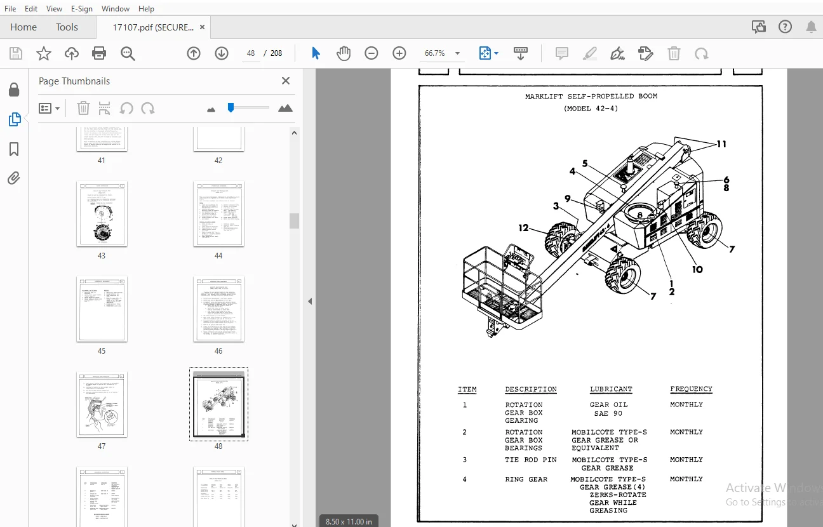Image resolution: width=823 pixels, height=527 pixels.
Task: Go to the previous page
Action: pyautogui.click(x=194, y=53)
